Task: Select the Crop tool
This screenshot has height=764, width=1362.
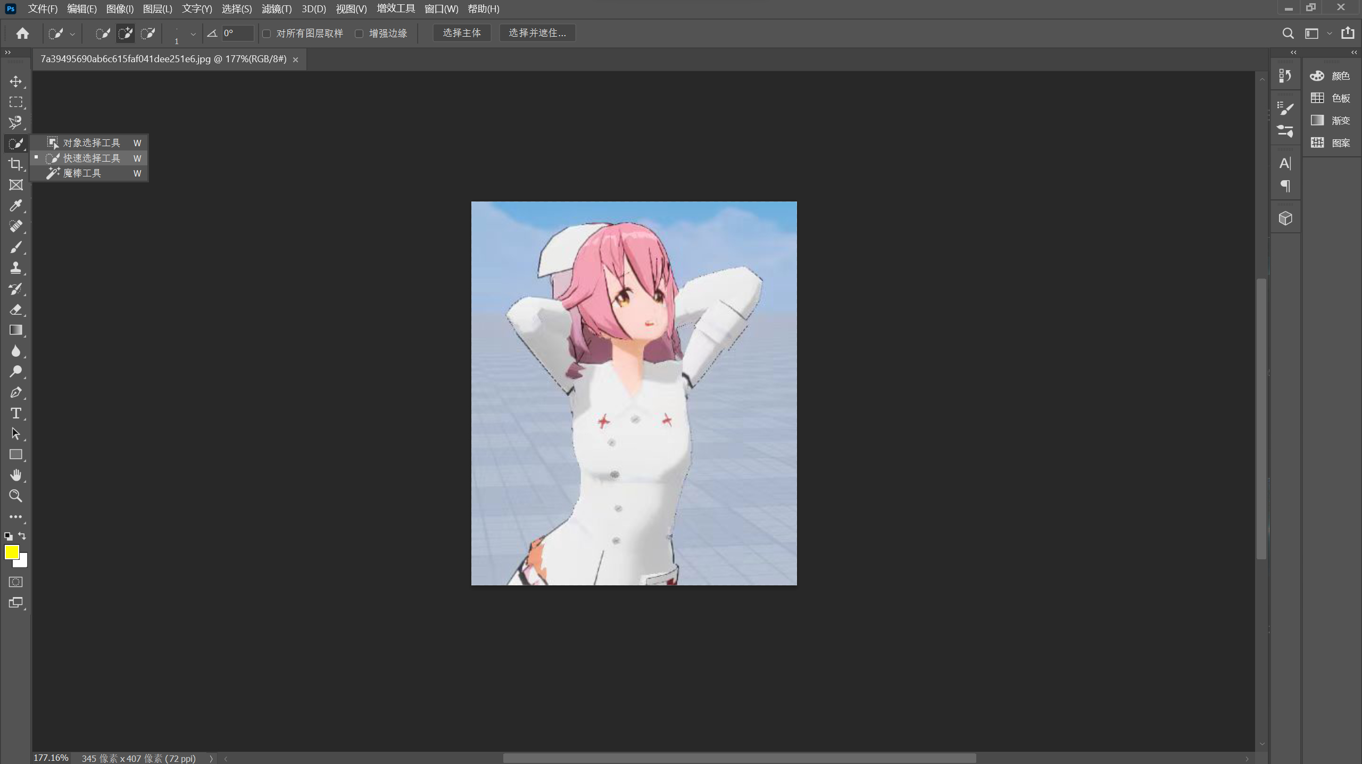Action: click(x=15, y=164)
